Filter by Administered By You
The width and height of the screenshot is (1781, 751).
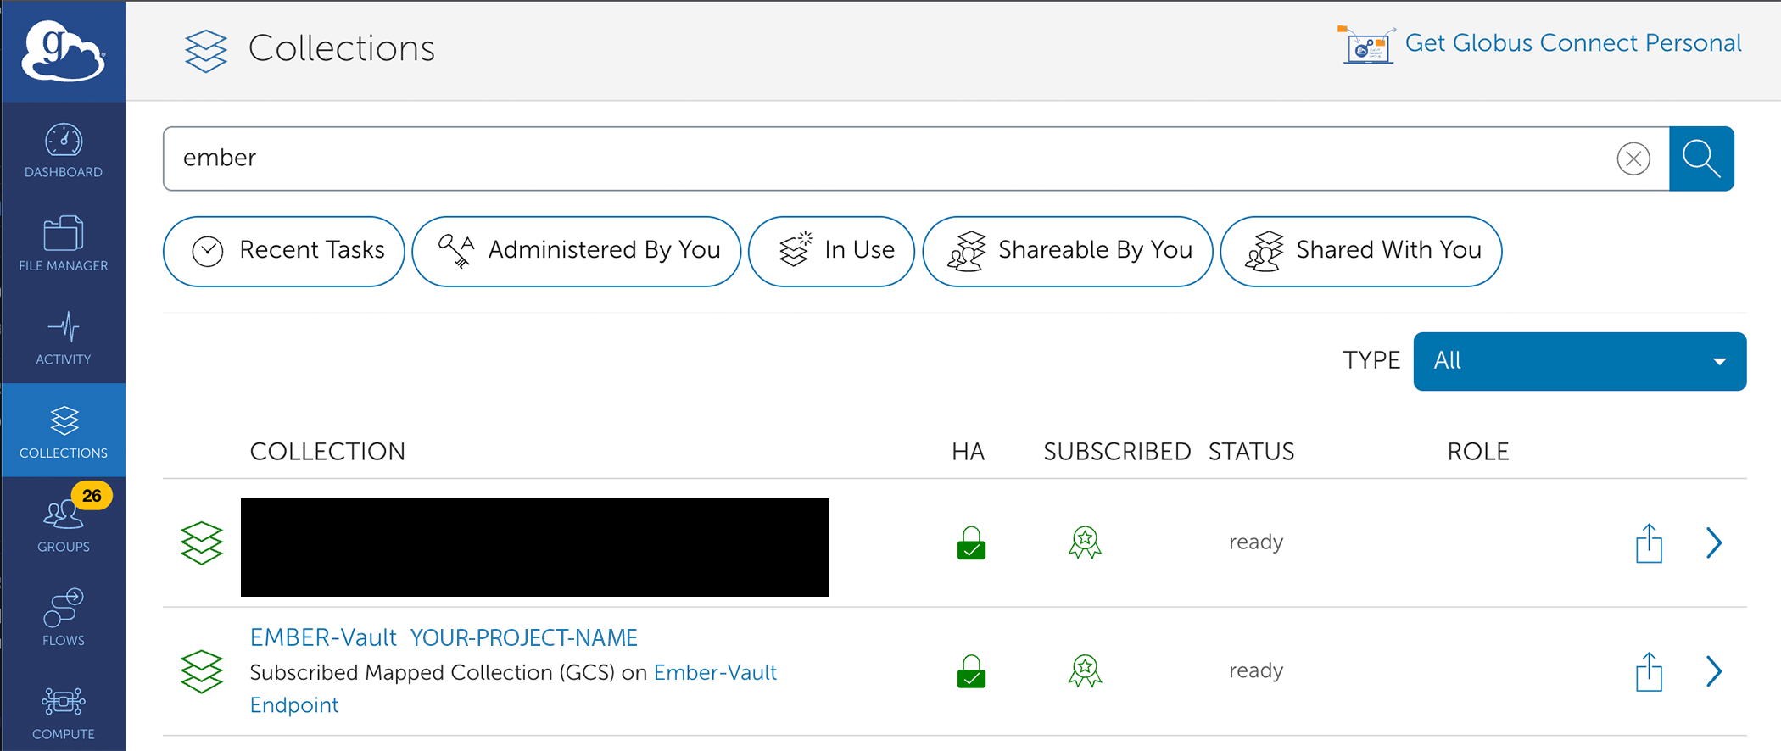[577, 251]
